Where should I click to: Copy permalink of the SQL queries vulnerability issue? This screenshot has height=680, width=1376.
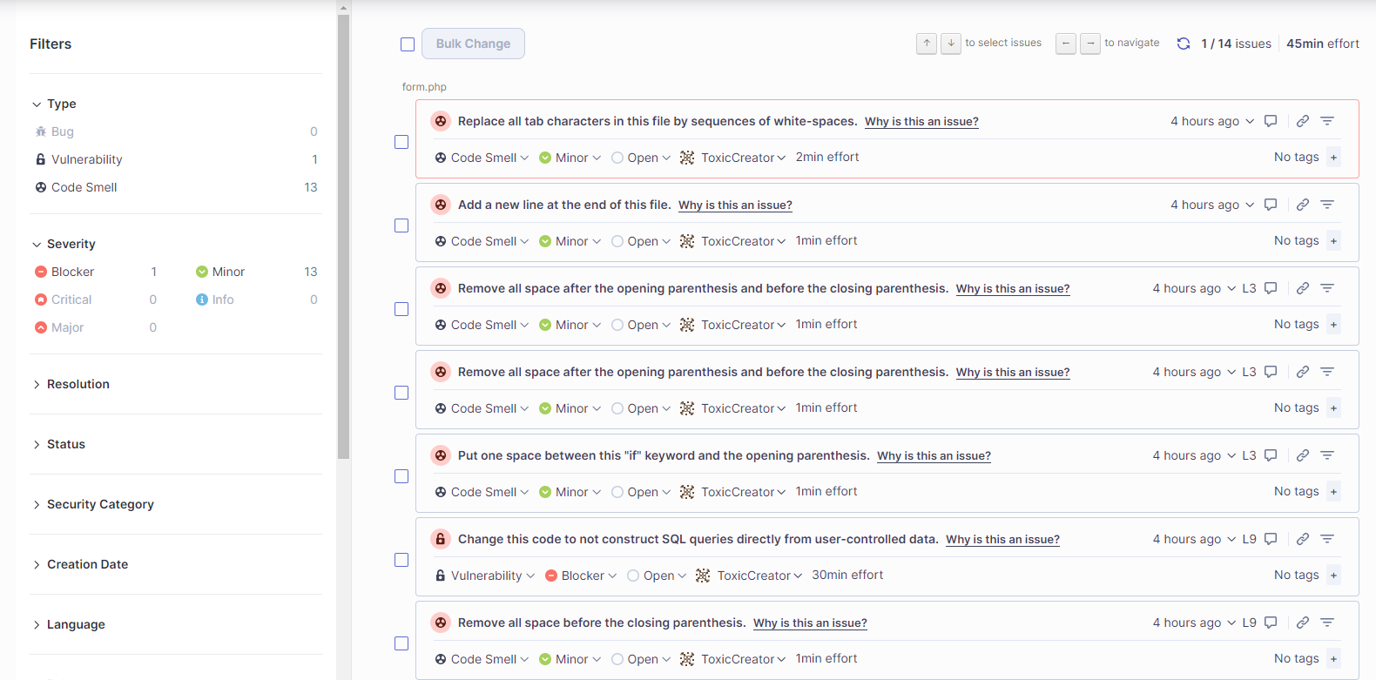tap(1303, 539)
